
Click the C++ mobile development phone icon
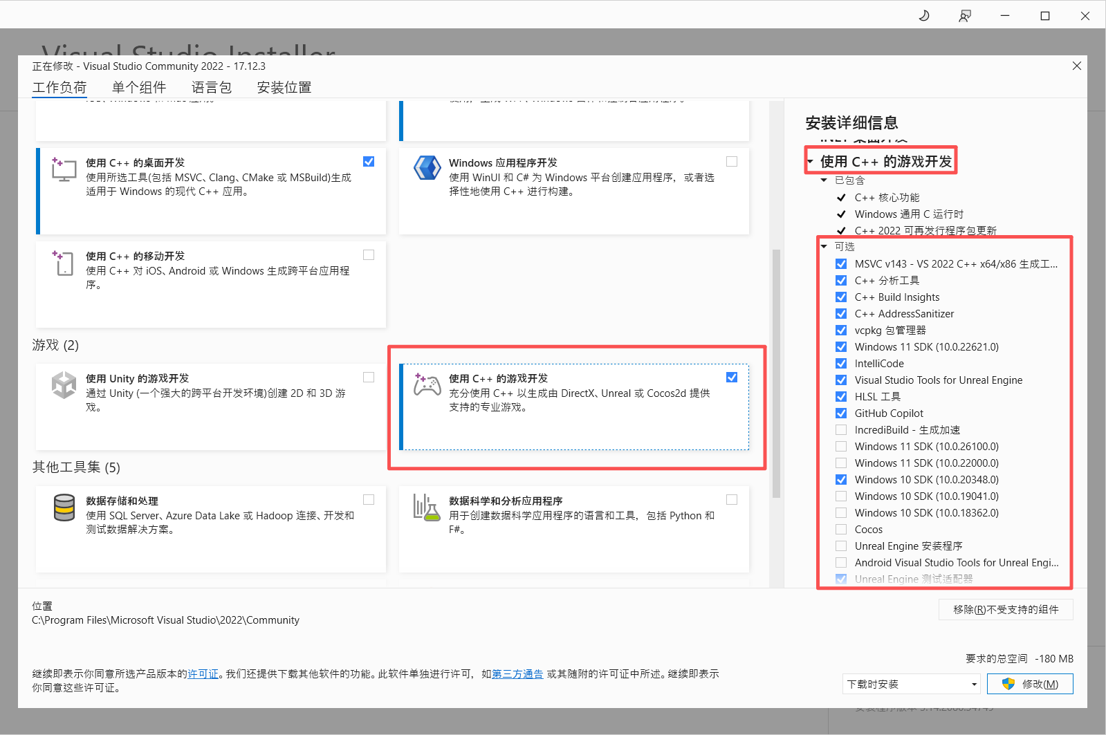coord(63,263)
